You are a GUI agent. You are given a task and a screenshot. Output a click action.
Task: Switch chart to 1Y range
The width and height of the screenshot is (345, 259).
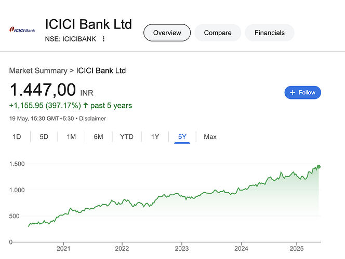pyautogui.click(x=155, y=137)
